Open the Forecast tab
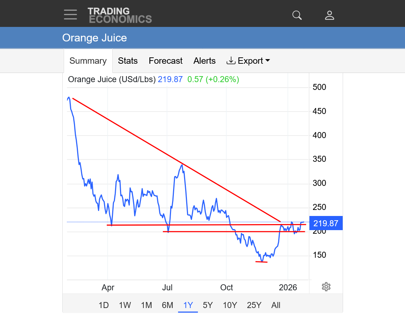Image resolution: width=405 pixels, height=319 pixels. (x=166, y=61)
